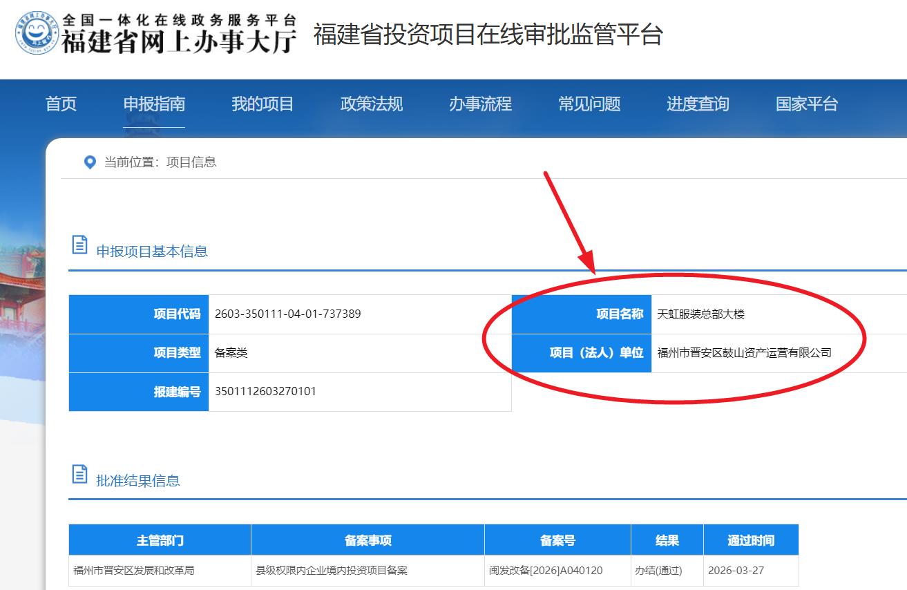Click the 闽发改备[2026]A040120 record number cell
907x590 pixels.
pos(546,571)
